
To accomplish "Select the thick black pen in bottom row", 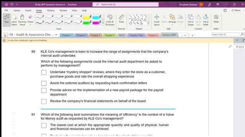I will coord(39,22).
